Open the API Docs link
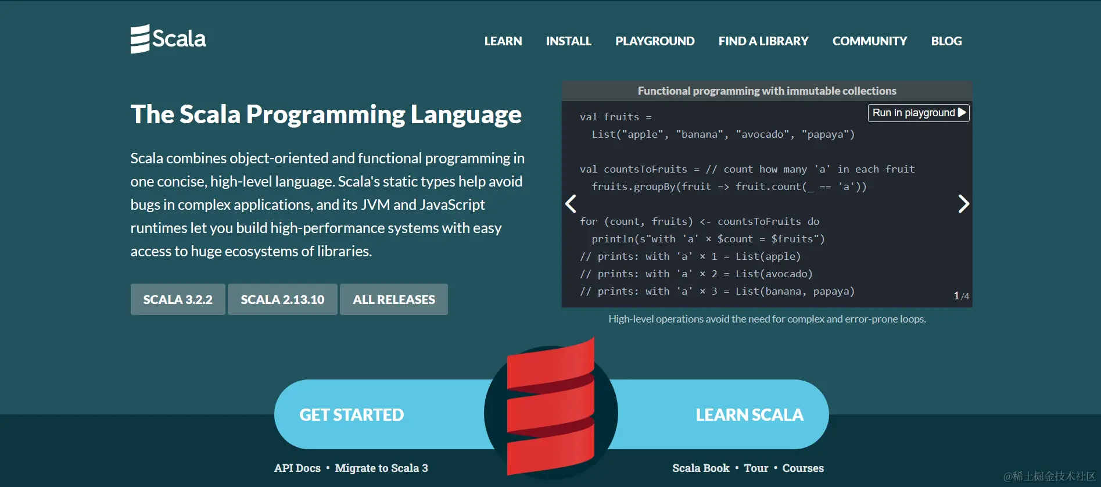The height and width of the screenshot is (487, 1101). 297,468
